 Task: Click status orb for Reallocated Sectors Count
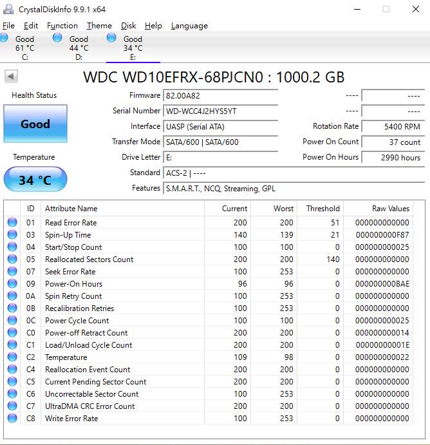coord(12,259)
